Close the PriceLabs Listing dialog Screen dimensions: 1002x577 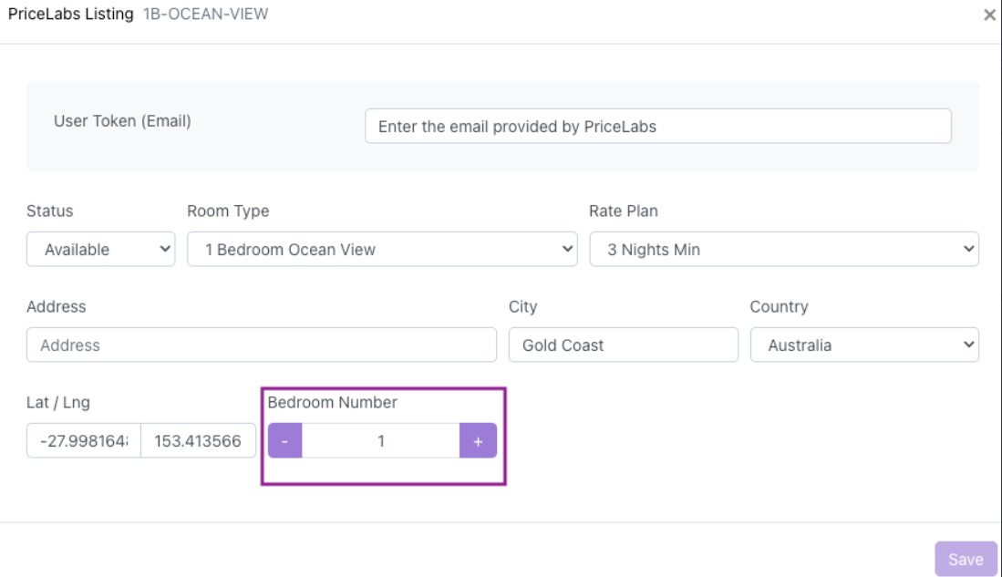click(989, 15)
